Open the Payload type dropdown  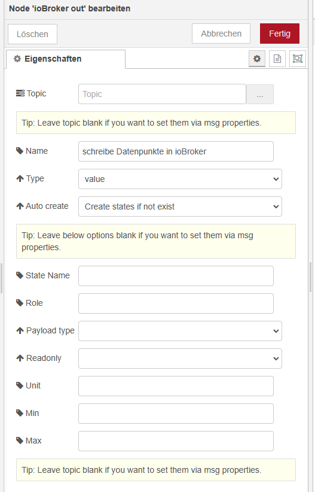[x=181, y=331]
